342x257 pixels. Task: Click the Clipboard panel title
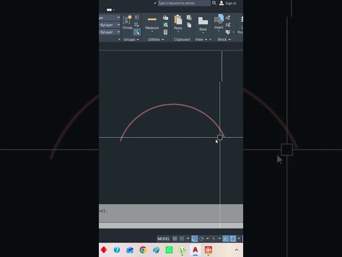pyautogui.click(x=182, y=39)
